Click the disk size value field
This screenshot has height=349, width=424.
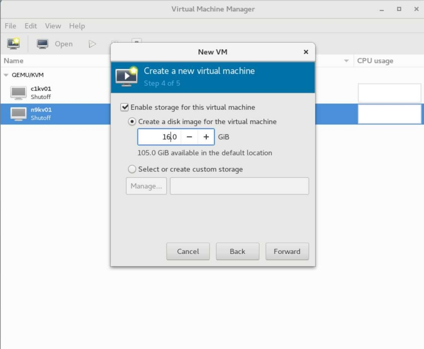pos(159,137)
